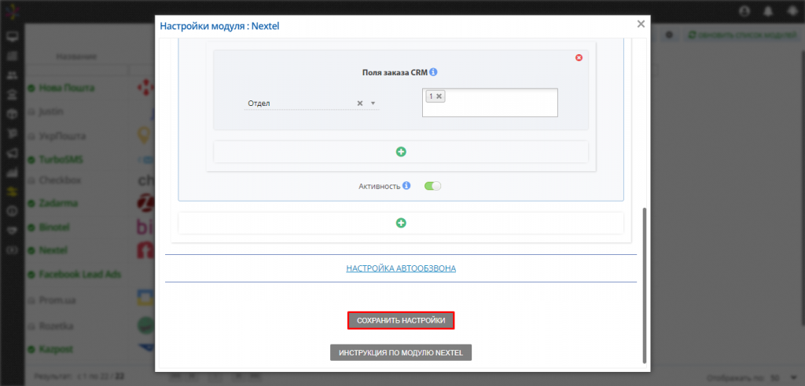Select the Checkbox module row
The image size is (805, 386).
[60, 180]
